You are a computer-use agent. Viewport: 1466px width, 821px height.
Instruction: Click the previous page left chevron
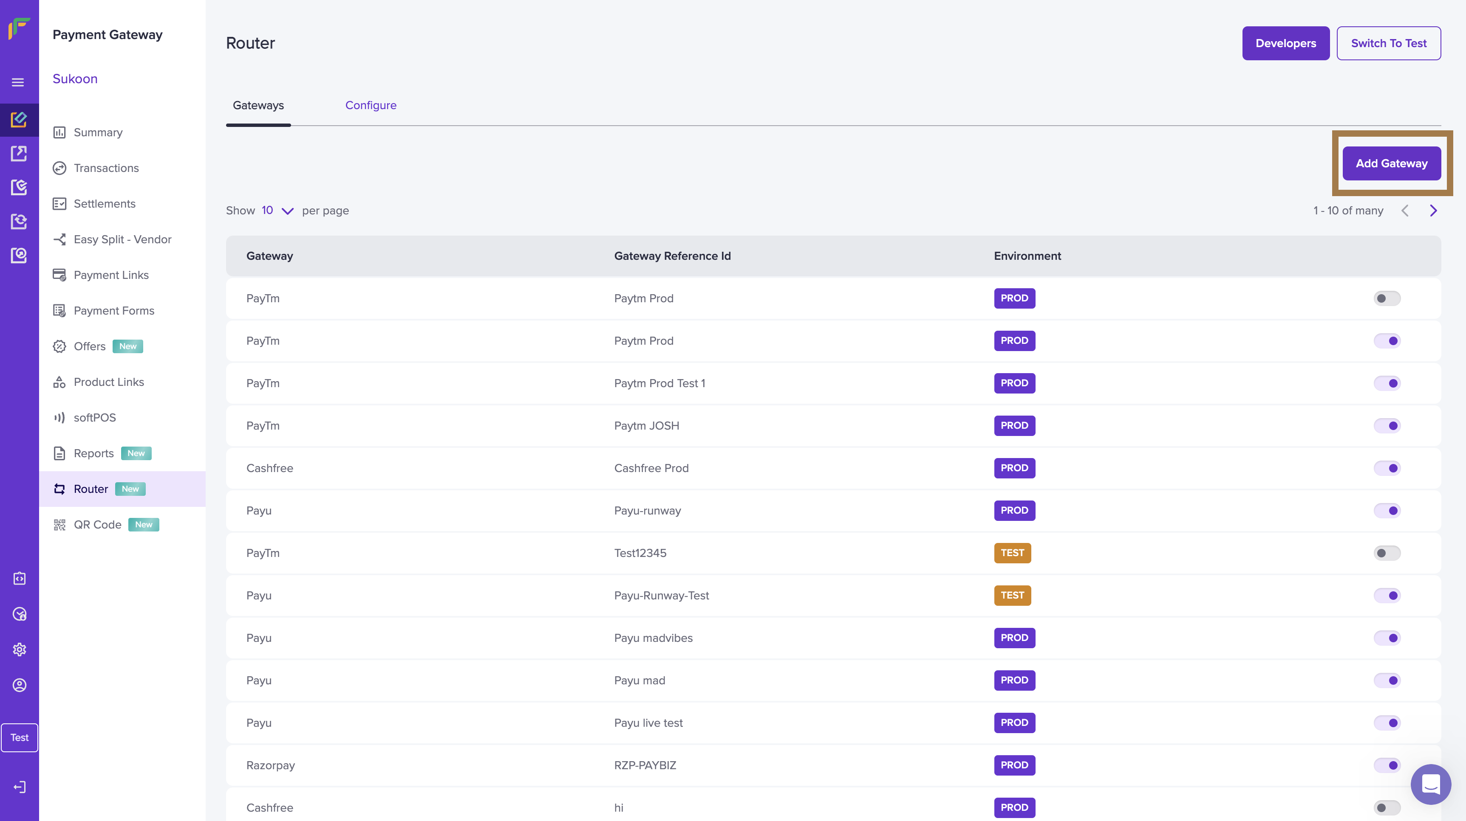coord(1404,211)
